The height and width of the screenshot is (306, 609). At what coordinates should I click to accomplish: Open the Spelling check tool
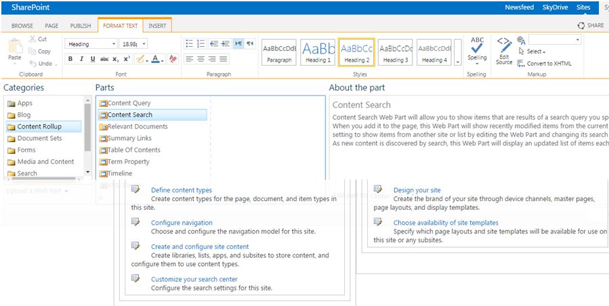477,50
